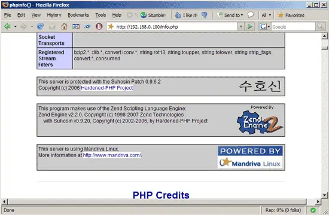This screenshot has height=215, width=329.
Task: Click the green Go arrow button
Action: (x=250, y=27)
